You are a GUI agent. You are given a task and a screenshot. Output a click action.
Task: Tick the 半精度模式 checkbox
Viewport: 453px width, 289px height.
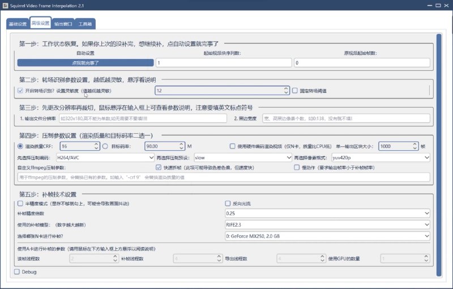tap(21, 203)
